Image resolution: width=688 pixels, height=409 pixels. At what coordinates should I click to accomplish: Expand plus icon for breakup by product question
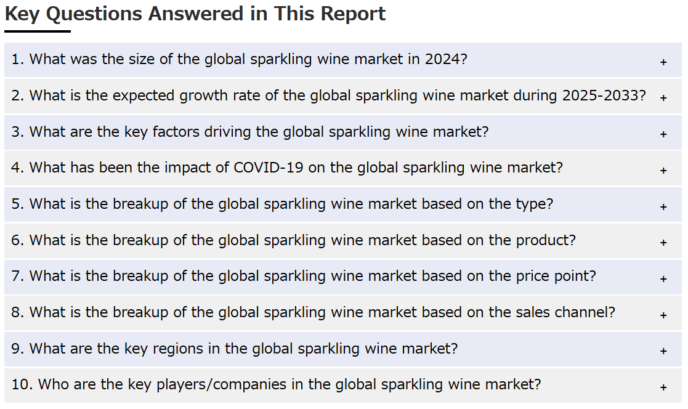pos(663,243)
